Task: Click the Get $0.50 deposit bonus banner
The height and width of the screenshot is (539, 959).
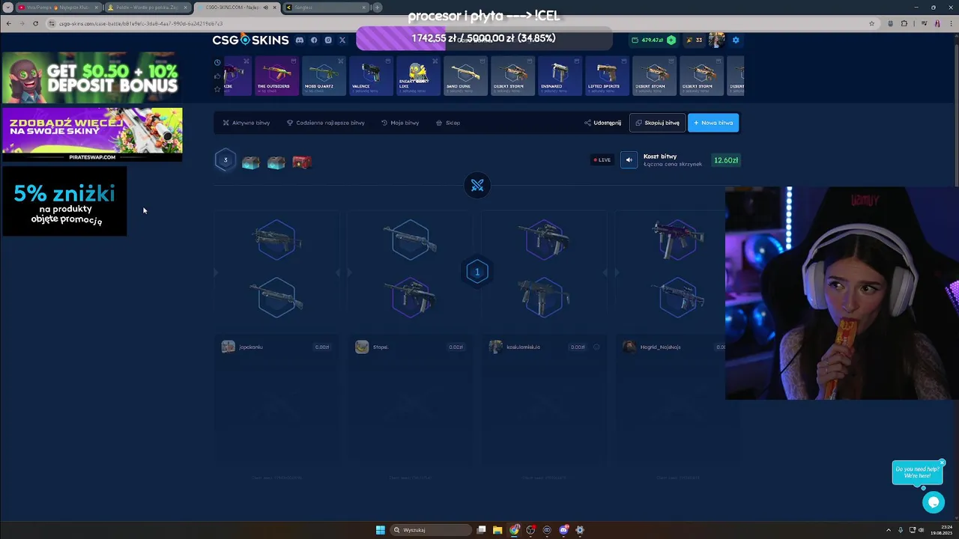Action: click(91, 78)
